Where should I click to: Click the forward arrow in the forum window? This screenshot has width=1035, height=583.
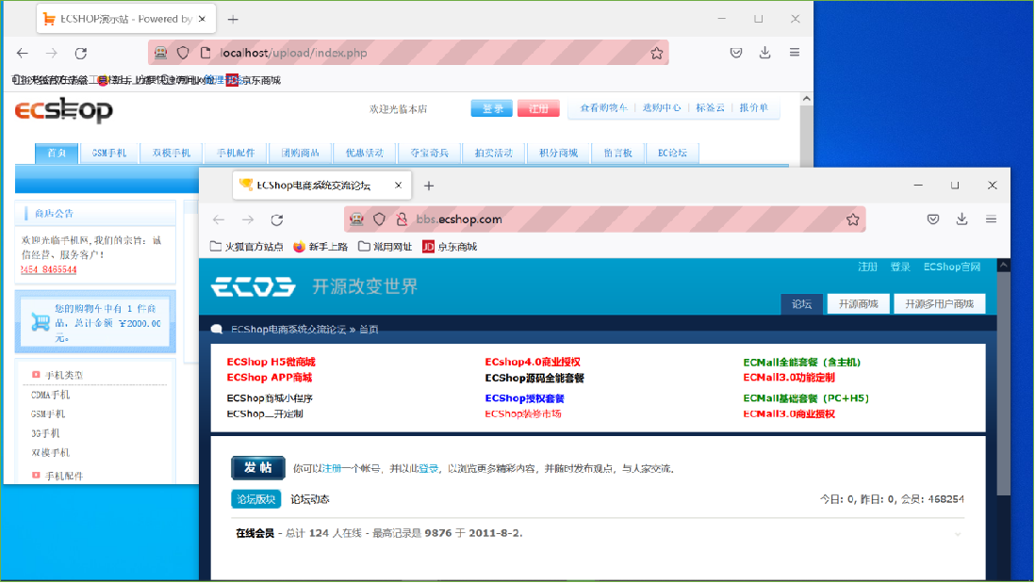248,219
